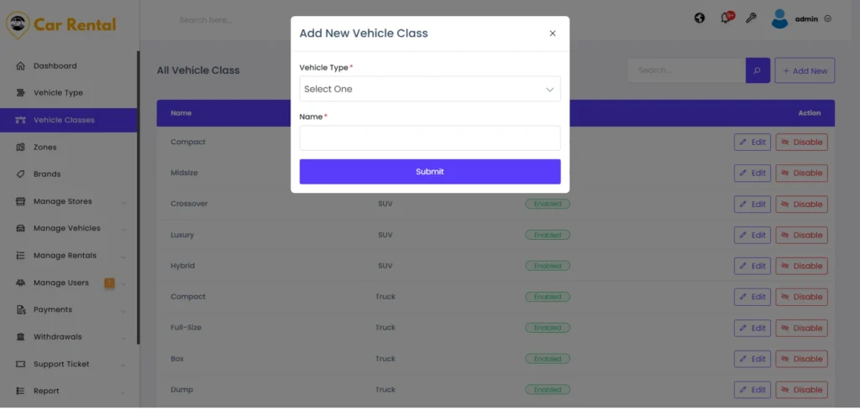
Task: Click the Car Rental logo
Action: [x=61, y=24]
